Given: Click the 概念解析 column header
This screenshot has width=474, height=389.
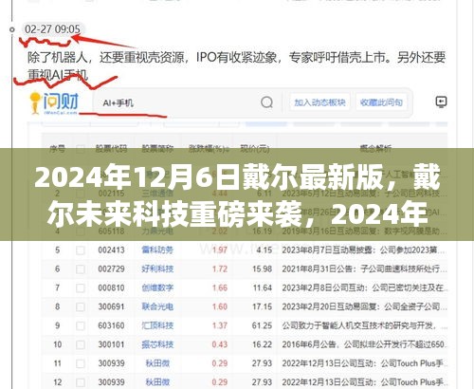Looking at the screenshot, I should (375, 148).
